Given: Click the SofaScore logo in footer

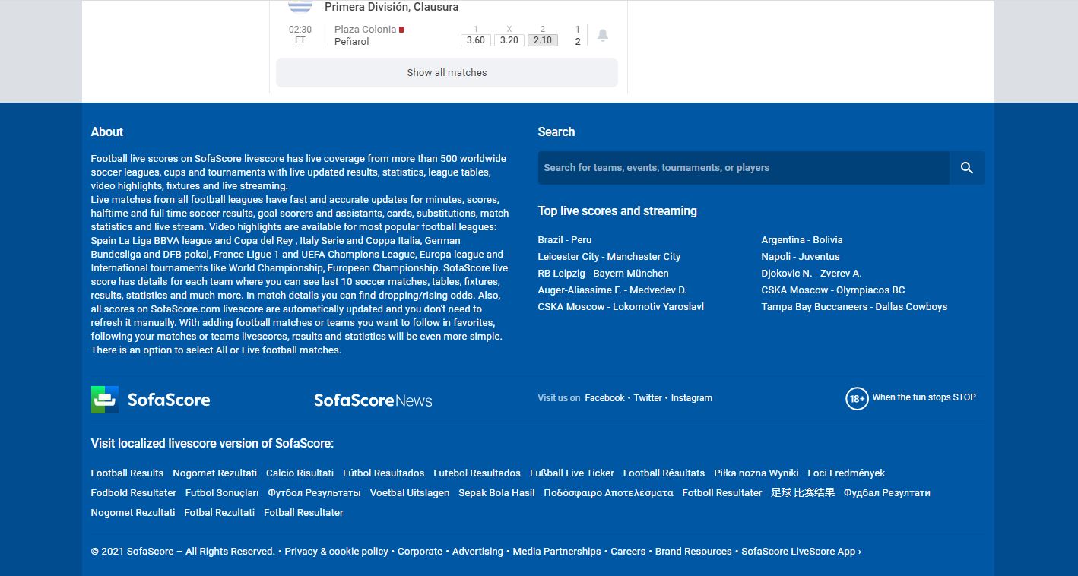Looking at the screenshot, I should [151, 400].
